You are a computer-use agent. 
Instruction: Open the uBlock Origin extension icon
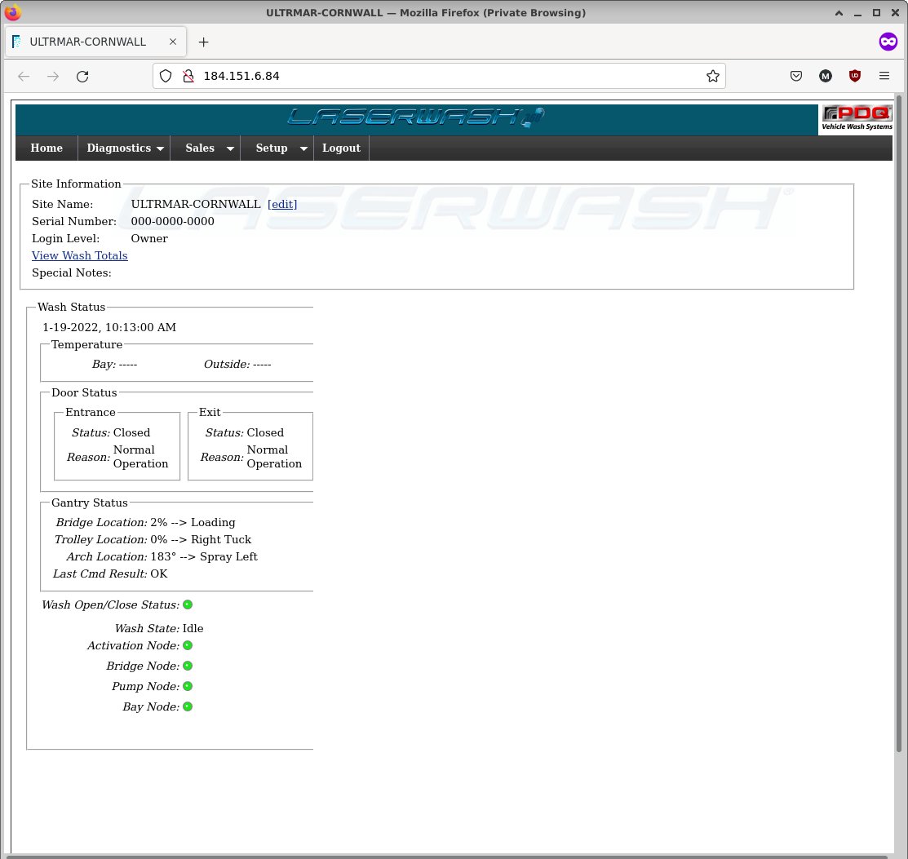[x=855, y=76]
